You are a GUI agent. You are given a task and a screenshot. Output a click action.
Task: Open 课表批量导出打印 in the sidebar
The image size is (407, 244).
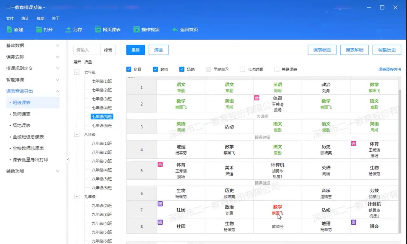click(31, 160)
